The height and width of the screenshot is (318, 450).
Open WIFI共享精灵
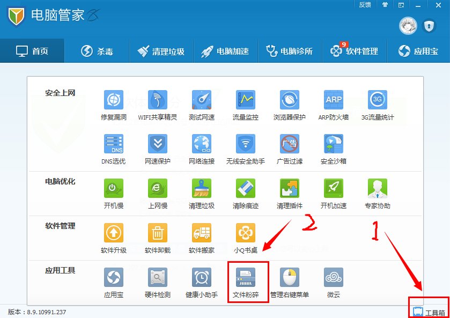click(157, 101)
